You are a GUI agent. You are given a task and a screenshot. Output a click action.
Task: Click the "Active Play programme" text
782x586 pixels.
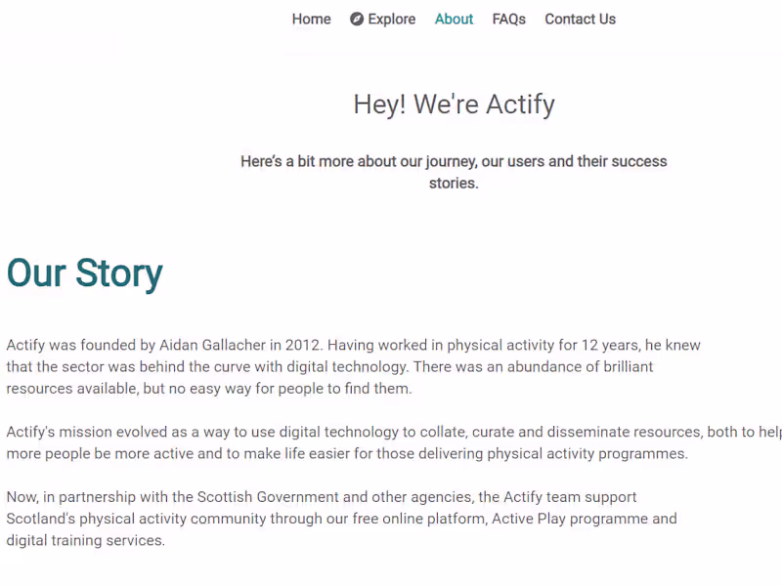(569, 519)
